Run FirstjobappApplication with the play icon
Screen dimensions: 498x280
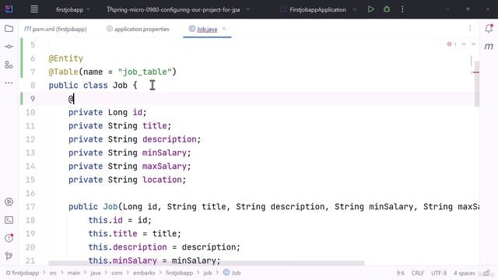tap(370, 9)
